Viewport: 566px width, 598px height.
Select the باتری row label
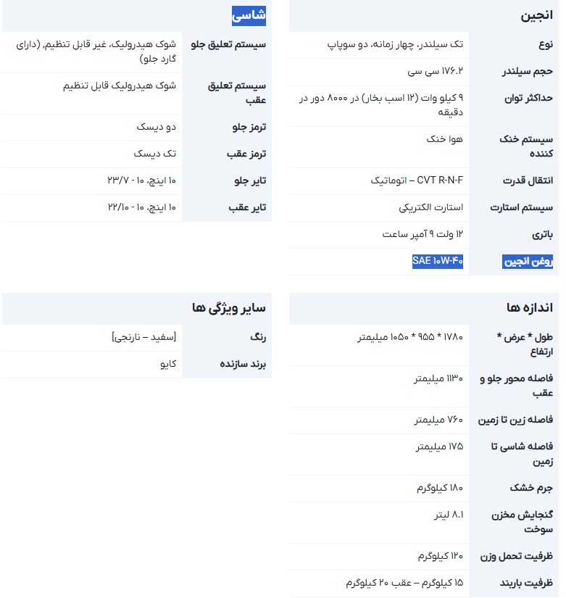539,234
